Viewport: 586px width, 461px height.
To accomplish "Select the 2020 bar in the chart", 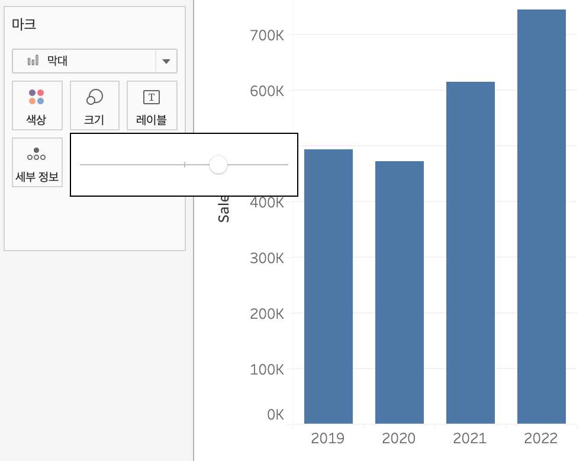I will point(399,290).
